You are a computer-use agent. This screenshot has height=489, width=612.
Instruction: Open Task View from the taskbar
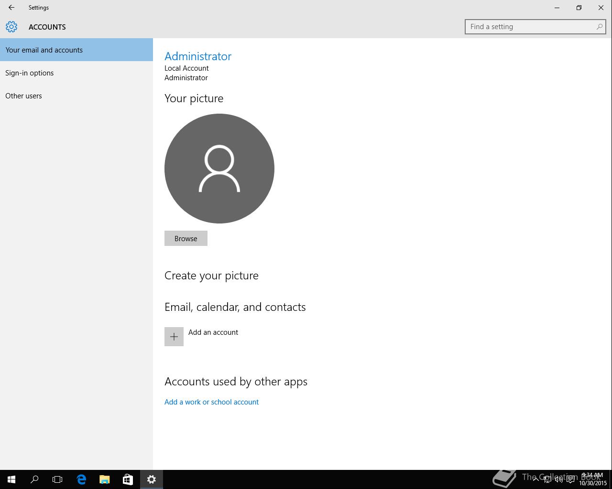(x=57, y=479)
